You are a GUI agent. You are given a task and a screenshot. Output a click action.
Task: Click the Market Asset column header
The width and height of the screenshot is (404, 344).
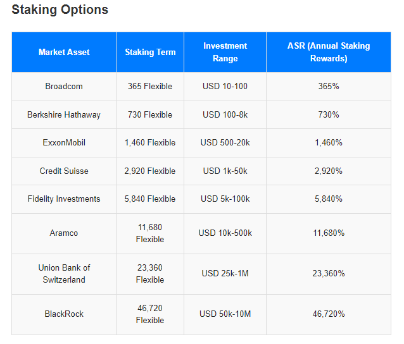click(64, 52)
